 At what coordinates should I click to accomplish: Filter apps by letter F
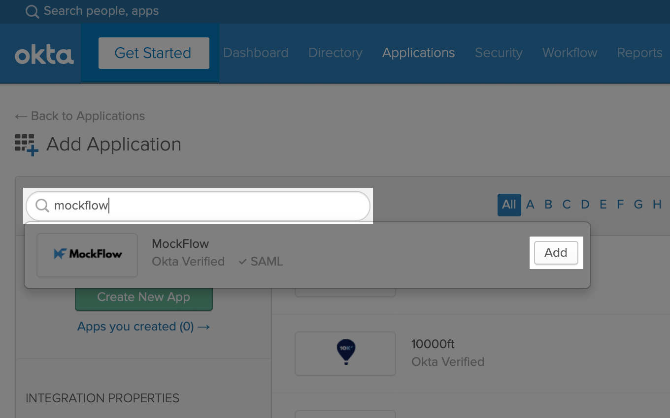[620, 205]
